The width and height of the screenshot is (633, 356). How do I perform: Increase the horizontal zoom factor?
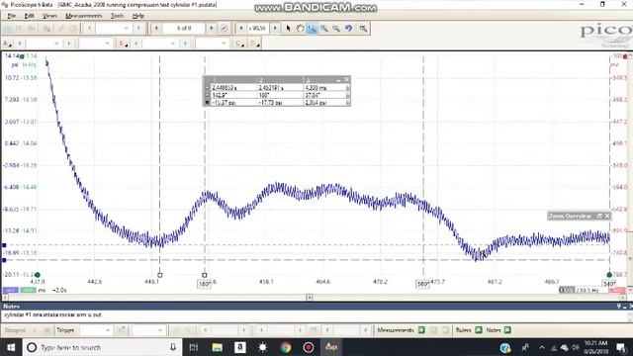(x=275, y=29)
